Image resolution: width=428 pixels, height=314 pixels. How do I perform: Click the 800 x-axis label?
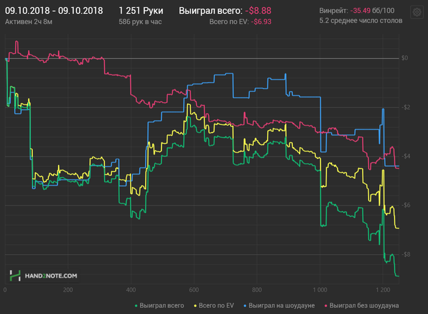point(257,290)
